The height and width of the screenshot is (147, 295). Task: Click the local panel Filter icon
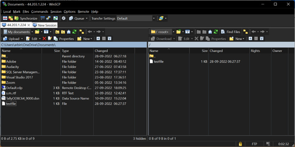(x=46, y=32)
